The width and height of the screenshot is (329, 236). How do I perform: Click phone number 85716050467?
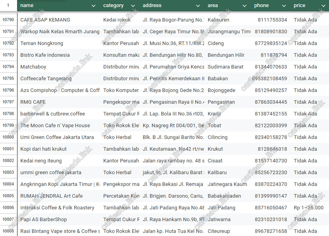[x=271, y=208]
